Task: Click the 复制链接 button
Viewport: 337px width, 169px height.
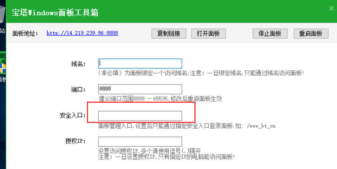Action: pos(169,33)
